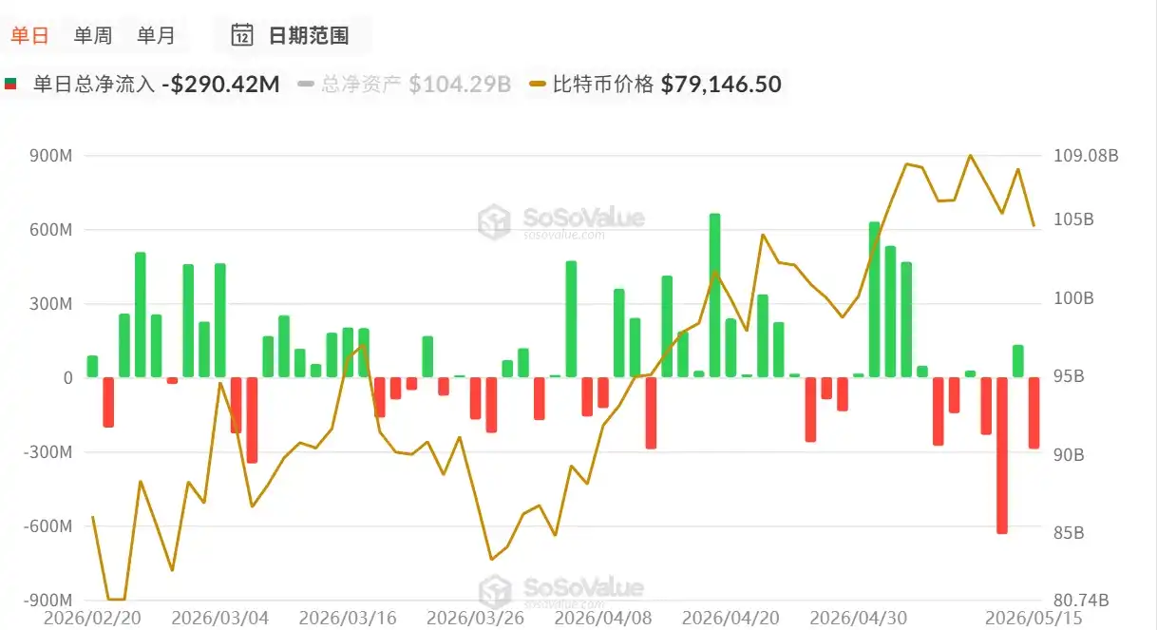The image size is (1157, 630).
Task: Select the 单日 daily tab
Action: [x=28, y=35]
